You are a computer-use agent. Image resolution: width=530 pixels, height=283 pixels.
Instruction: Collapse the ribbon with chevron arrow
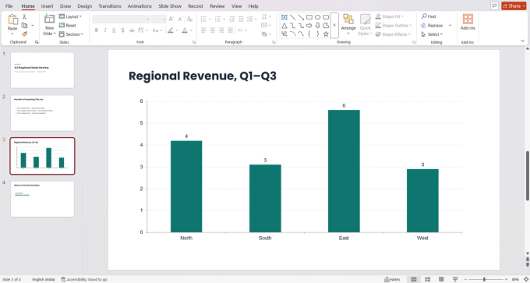[x=523, y=41]
